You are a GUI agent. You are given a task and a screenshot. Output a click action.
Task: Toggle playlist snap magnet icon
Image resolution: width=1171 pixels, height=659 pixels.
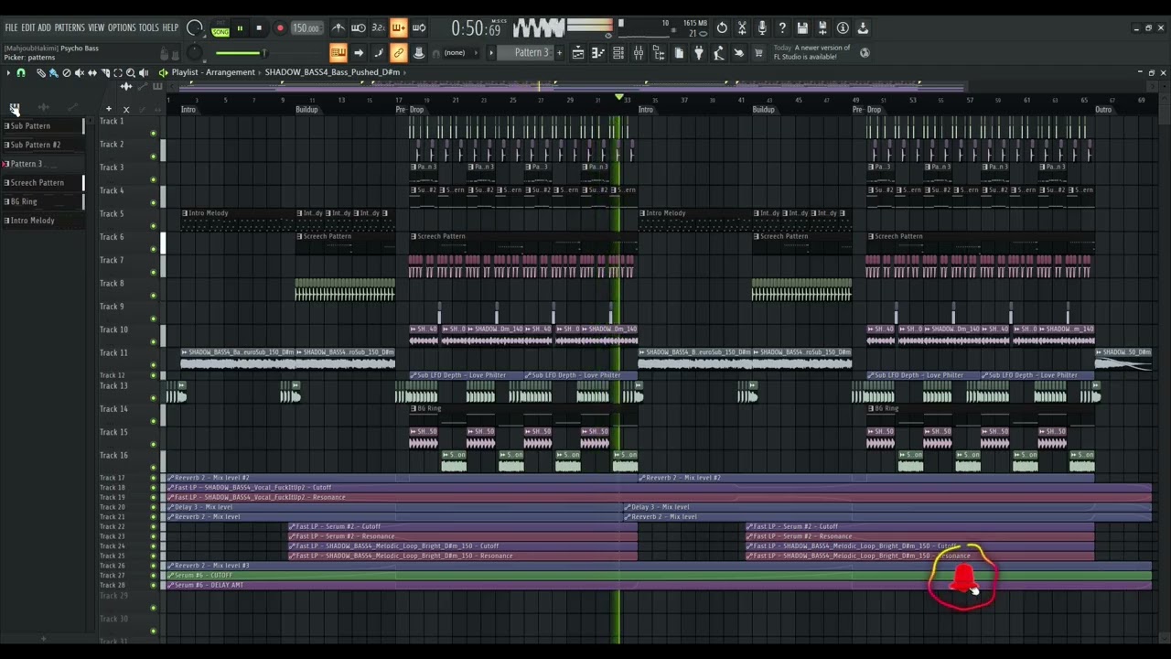pos(21,72)
